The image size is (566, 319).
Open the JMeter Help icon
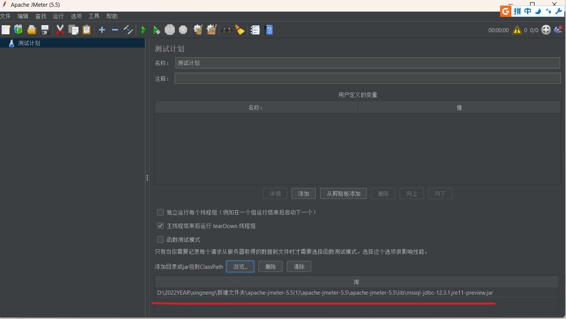(x=269, y=30)
